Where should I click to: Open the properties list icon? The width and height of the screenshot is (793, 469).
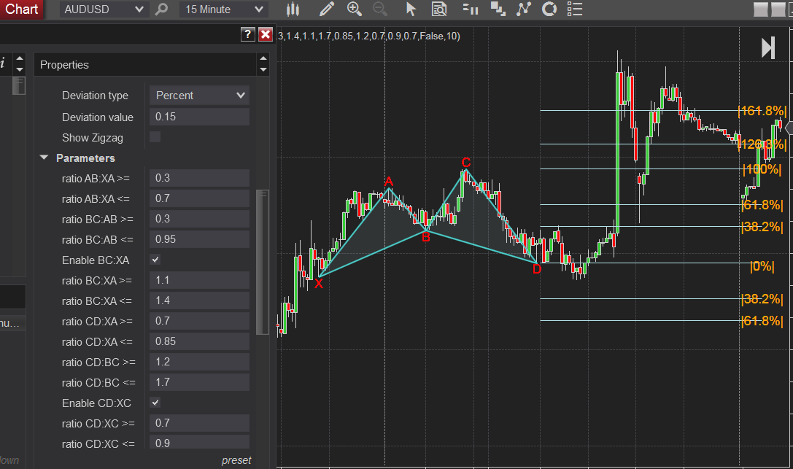pos(575,9)
